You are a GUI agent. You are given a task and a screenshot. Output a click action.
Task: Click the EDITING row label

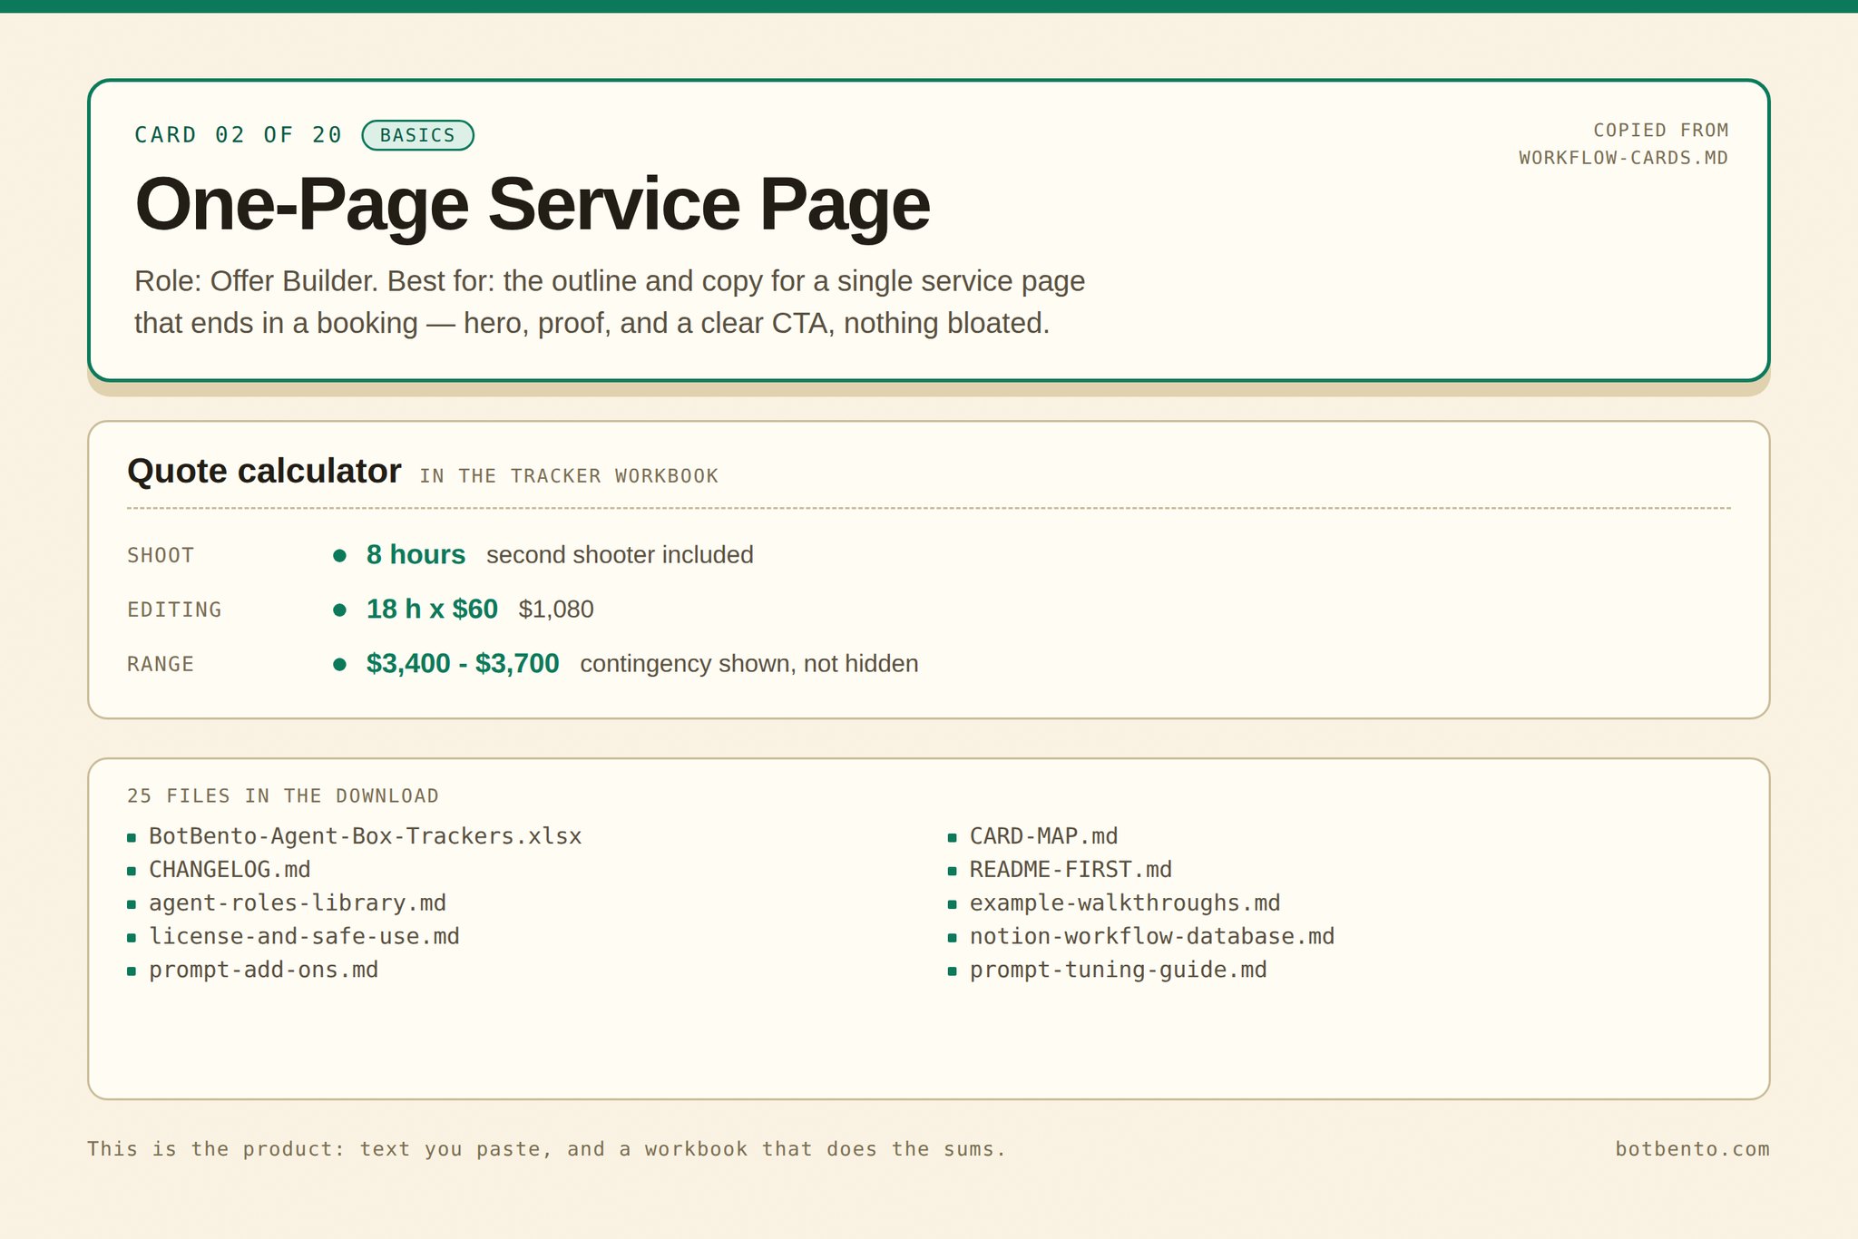[x=174, y=610]
